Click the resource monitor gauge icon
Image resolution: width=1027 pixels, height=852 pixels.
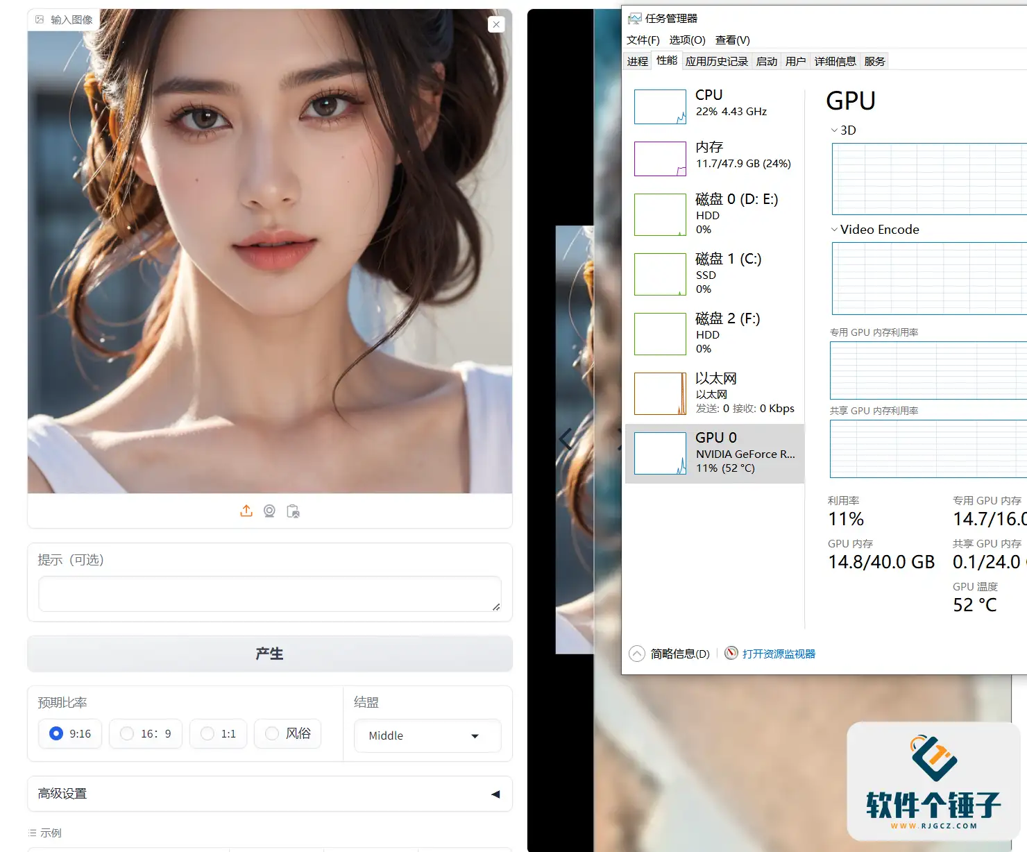(731, 653)
